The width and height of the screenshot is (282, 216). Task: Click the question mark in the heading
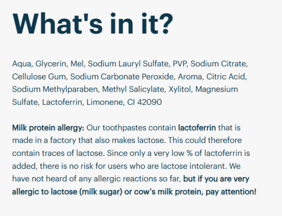tap(166, 24)
